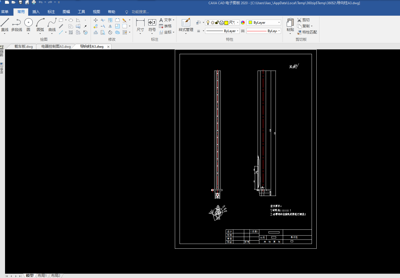The image size is (400, 278).
Task: Click the Save As icon in quick access toolbar
Action: coord(27,3)
